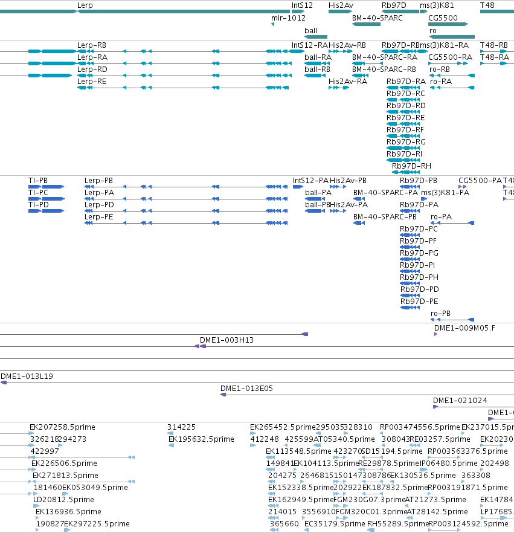The image size is (514, 533).
Task: Select the Lerp-RA transcript label
Action: pos(92,57)
